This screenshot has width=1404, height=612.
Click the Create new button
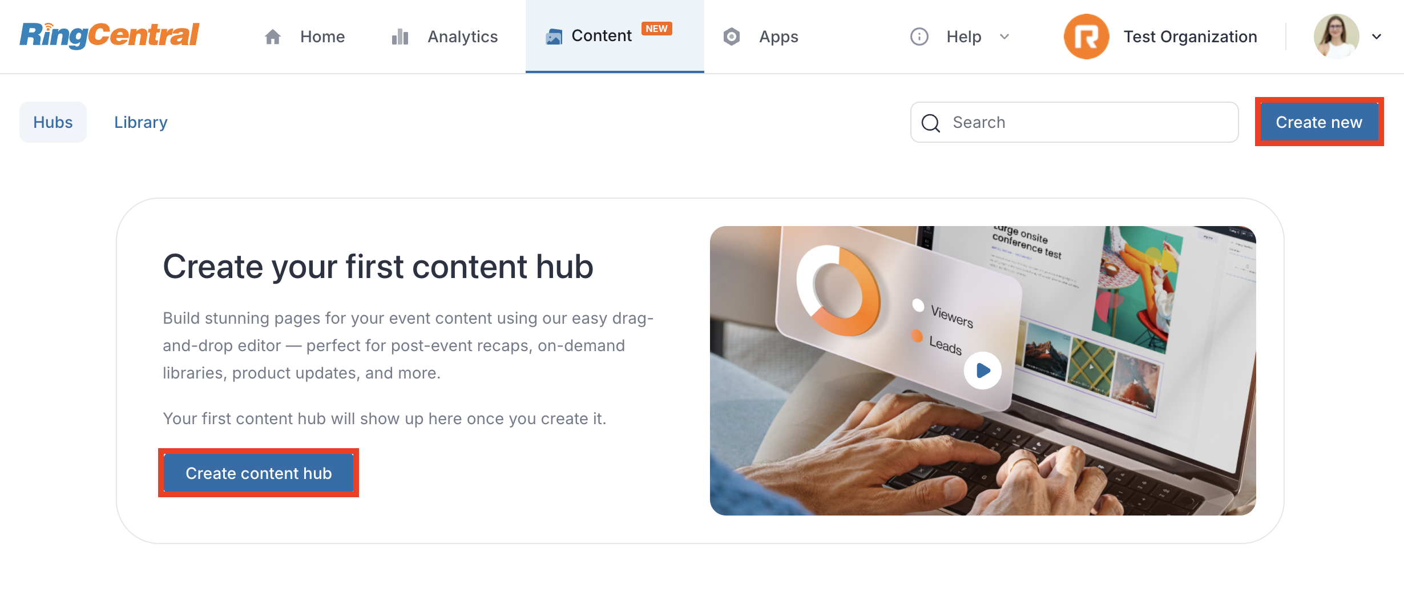pos(1319,122)
